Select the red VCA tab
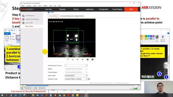The width and height of the screenshot is (173, 97). tap(131, 9)
